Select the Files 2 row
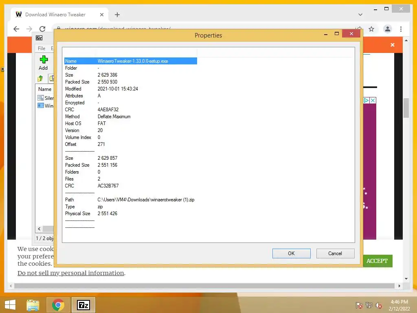The image size is (417, 313). point(131,179)
